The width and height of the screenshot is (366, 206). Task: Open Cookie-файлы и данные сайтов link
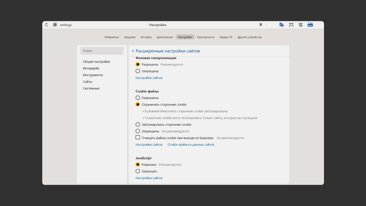click(191, 145)
